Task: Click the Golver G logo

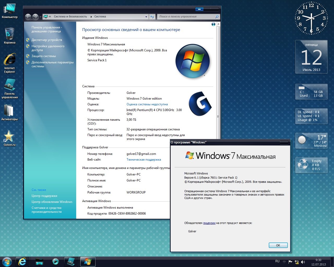Action: click(x=200, y=104)
